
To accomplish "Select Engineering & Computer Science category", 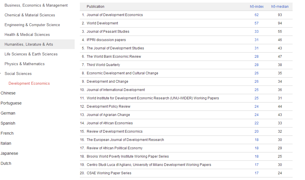I will coord(32,25).
